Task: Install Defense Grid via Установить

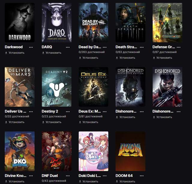Action: [x=163, y=58]
